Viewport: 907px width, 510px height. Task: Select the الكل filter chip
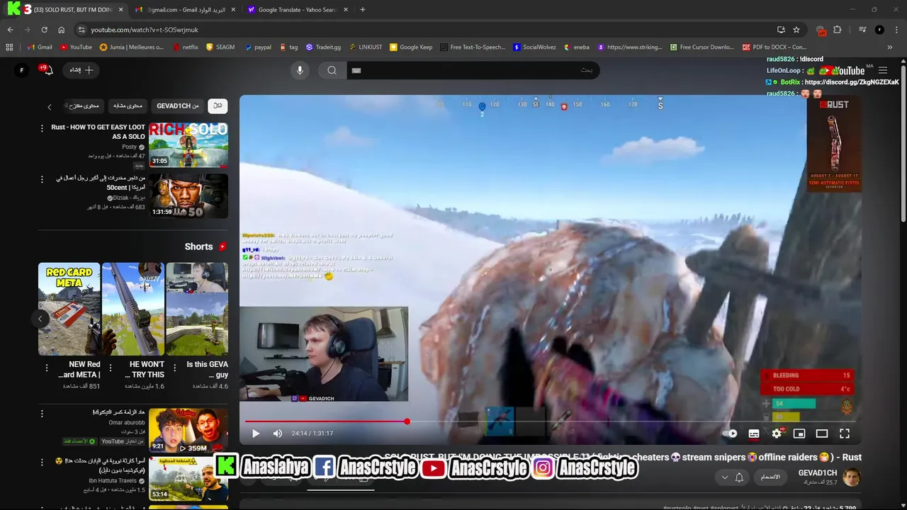pyautogui.click(x=218, y=106)
